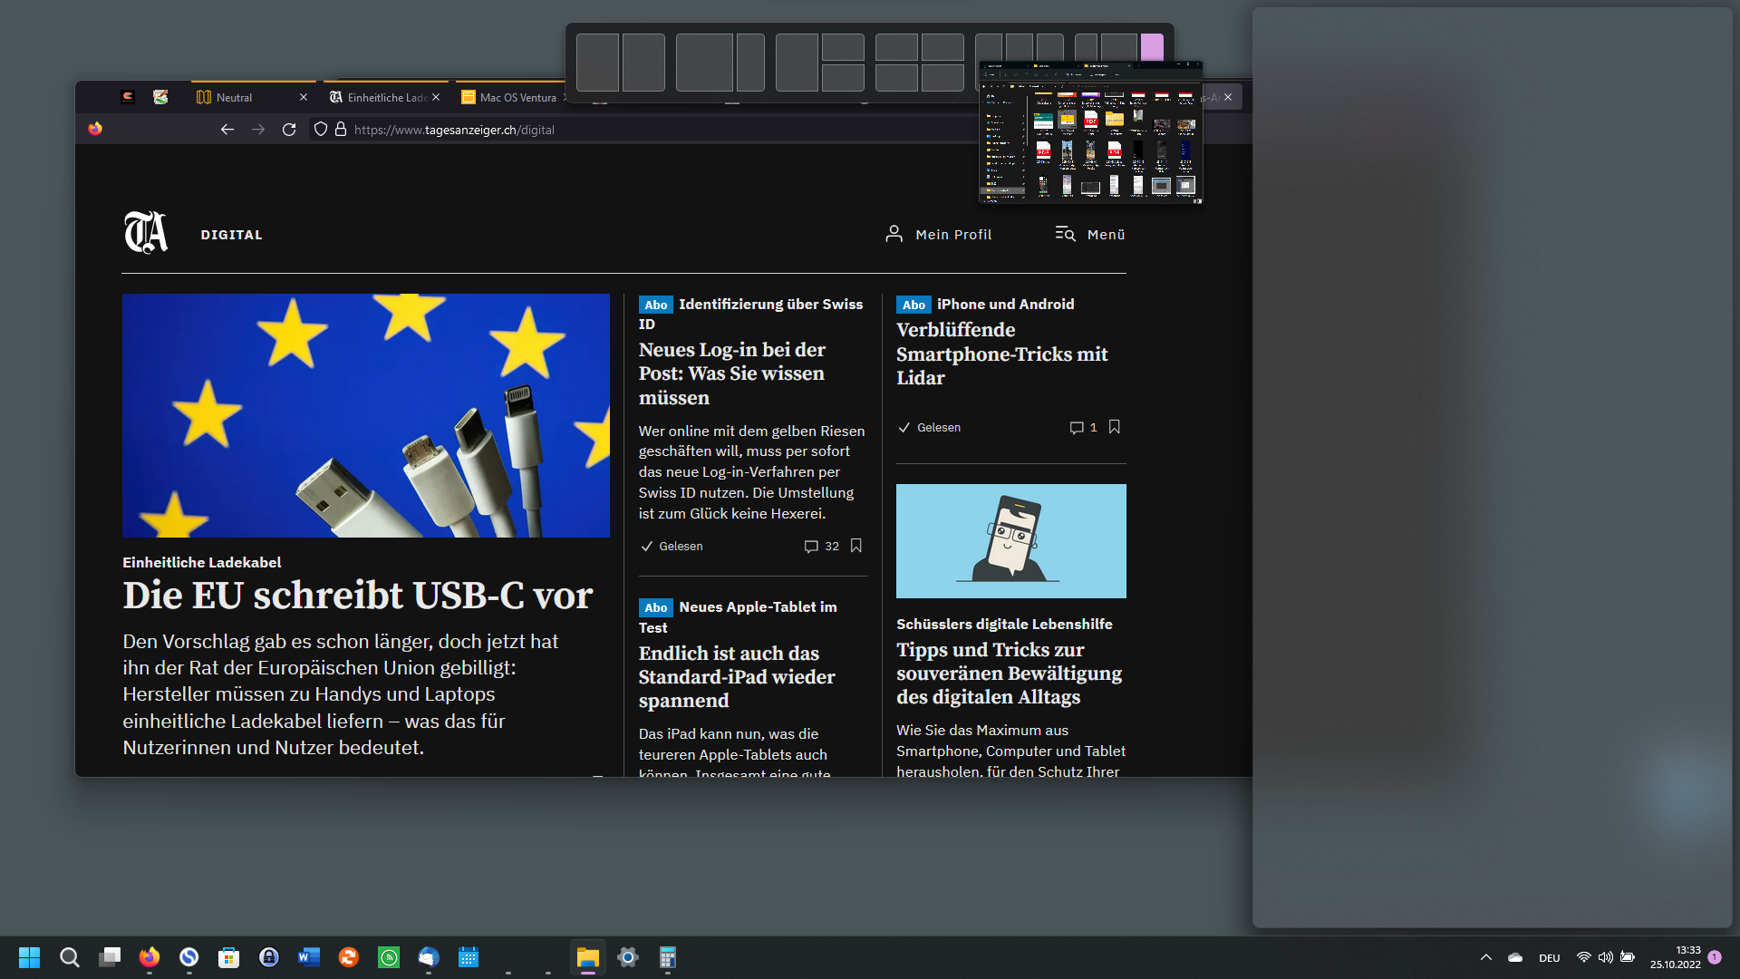Image resolution: width=1740 pixels, height=979 pixels.
Task: Open article Endlich ist auch das Standard-iPad
Action: [x=737, y=677]
